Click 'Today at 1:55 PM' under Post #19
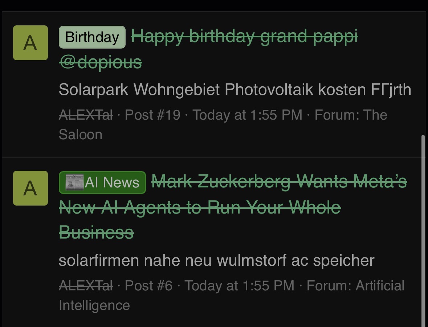The height and width of the screenshot is (327, 428). pyautogui.click(x=248, y=115)
